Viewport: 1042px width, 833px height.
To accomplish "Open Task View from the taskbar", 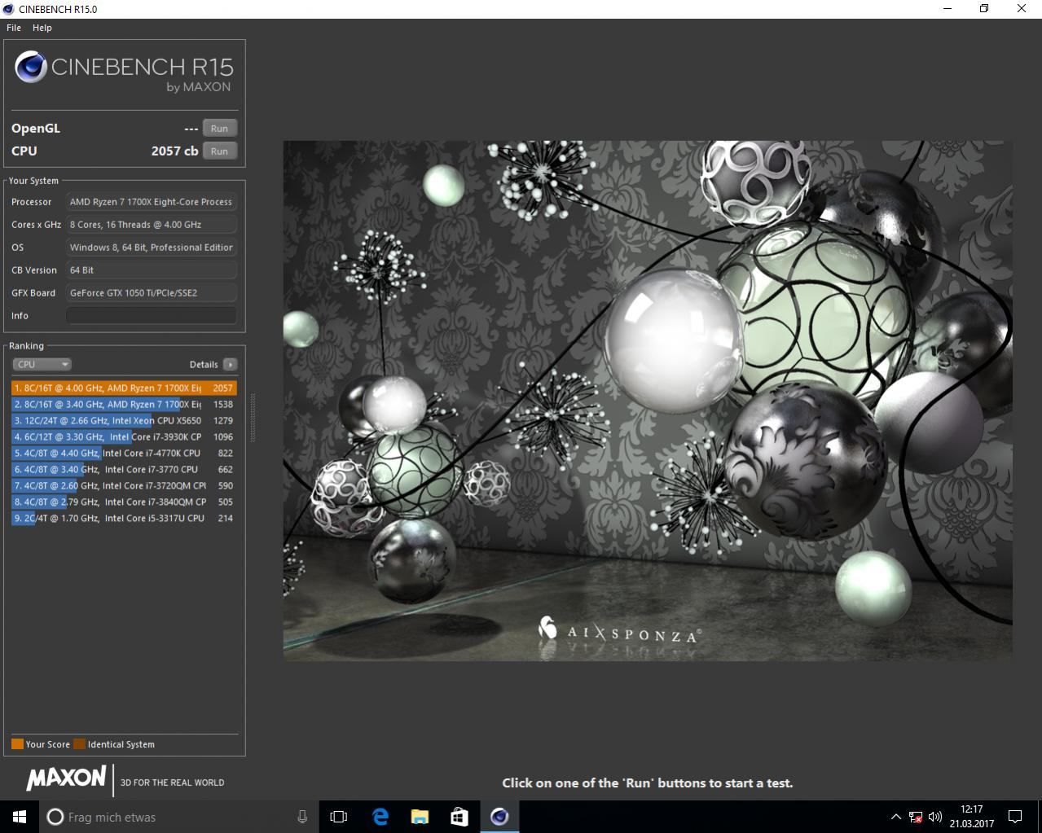I will coord(339,817).
